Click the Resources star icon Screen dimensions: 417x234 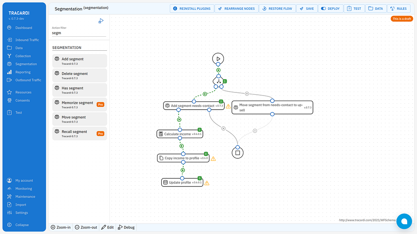9,92
